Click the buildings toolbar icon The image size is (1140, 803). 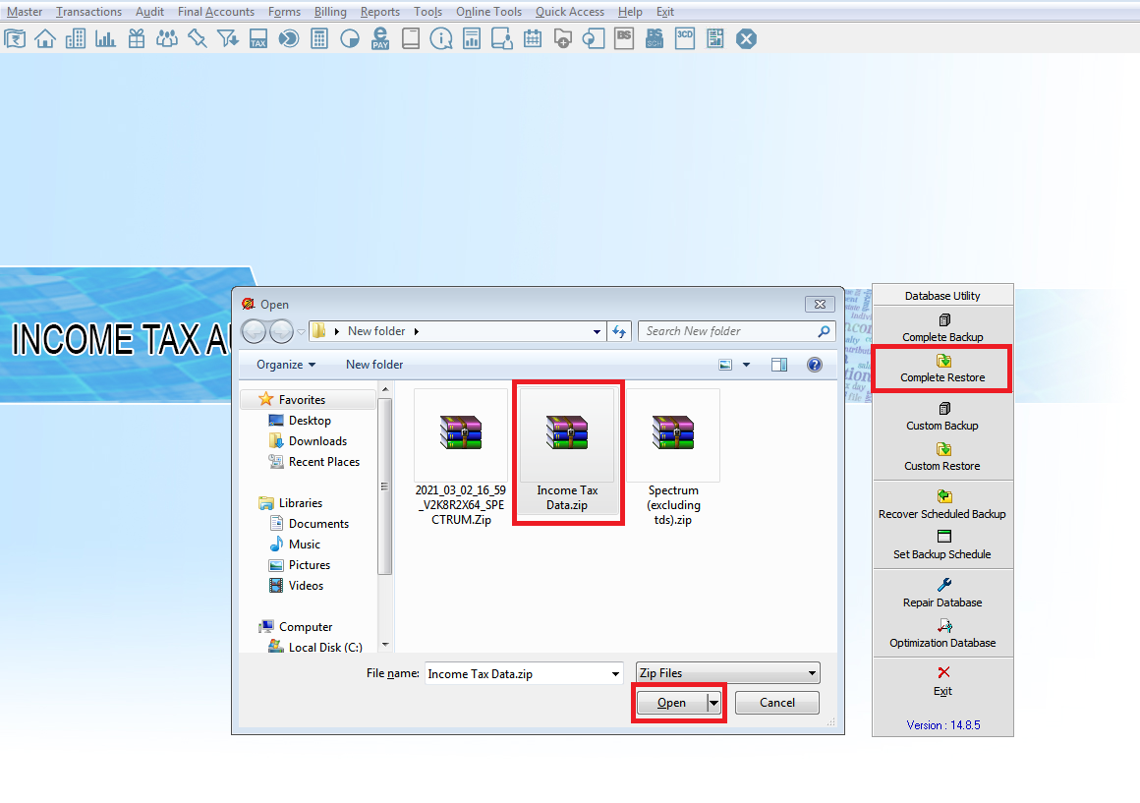coord(76,38)
